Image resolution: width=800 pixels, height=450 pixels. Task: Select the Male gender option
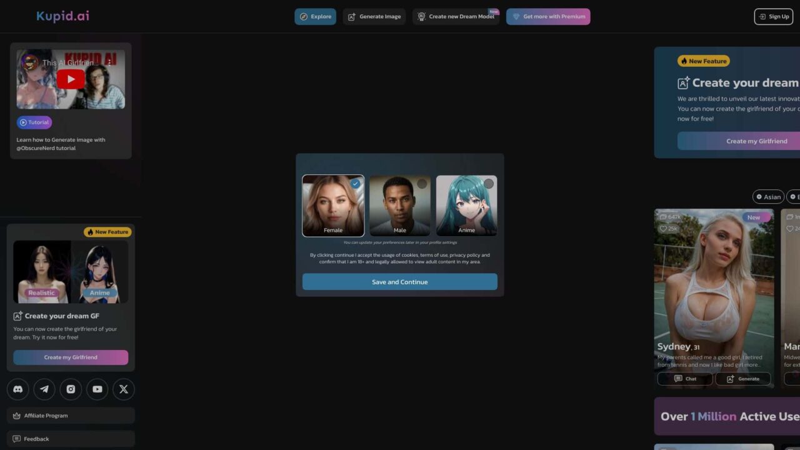[x=399, y=206]
